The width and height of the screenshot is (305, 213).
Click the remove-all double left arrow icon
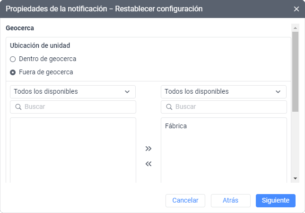point(148,164)
